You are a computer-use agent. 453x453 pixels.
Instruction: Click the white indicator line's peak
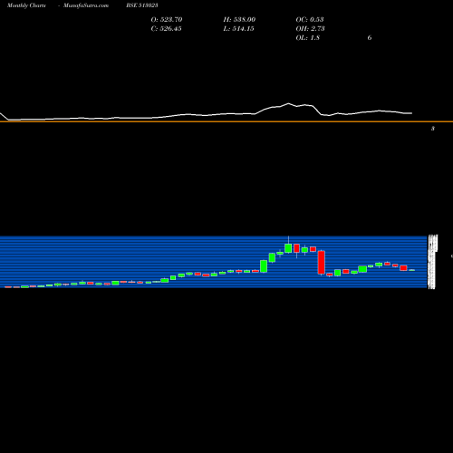[288, 103]
